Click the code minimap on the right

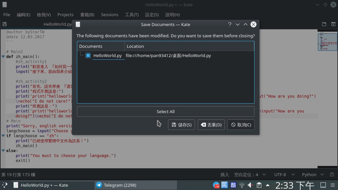coord(327,42)
